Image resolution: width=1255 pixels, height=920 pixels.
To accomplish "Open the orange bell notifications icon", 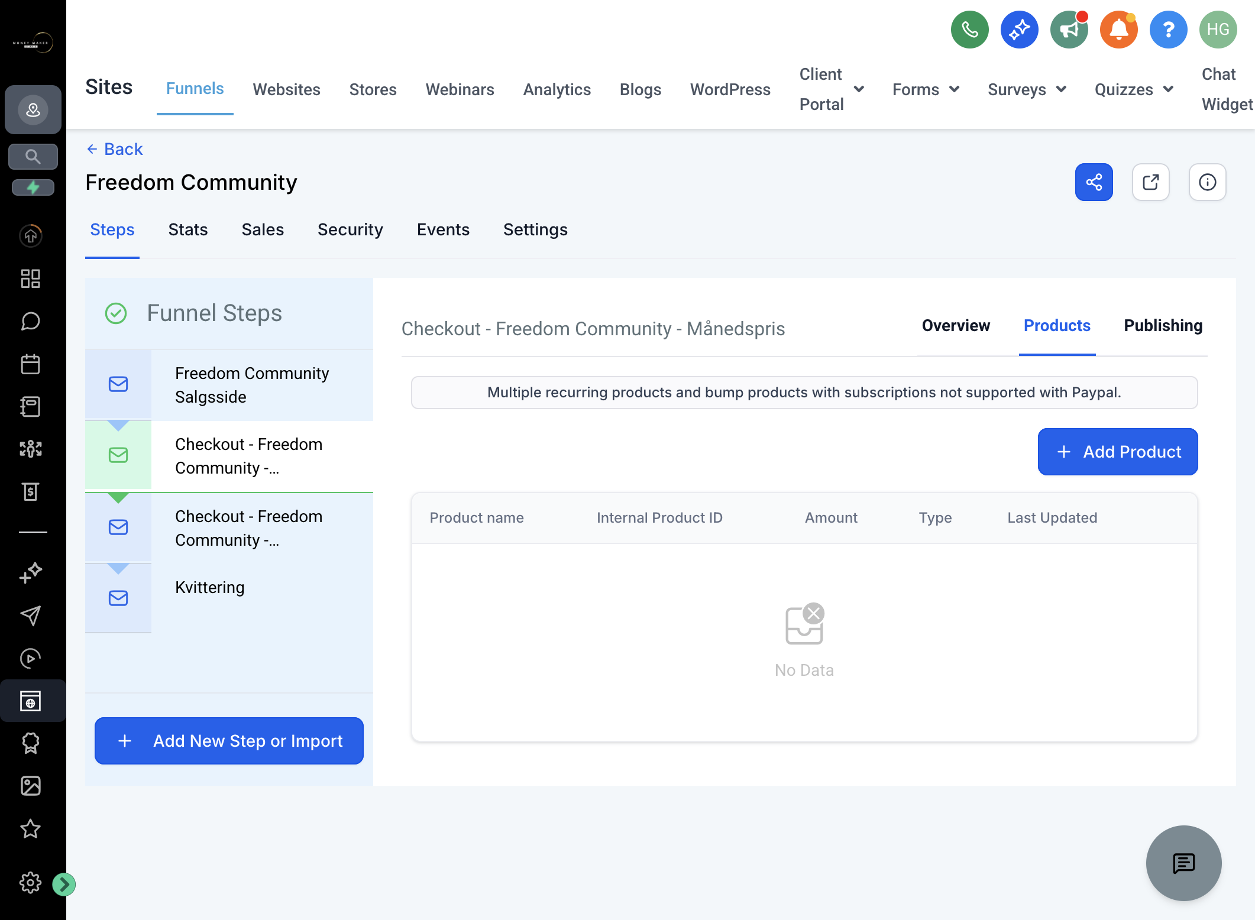I will [1118, 30].
